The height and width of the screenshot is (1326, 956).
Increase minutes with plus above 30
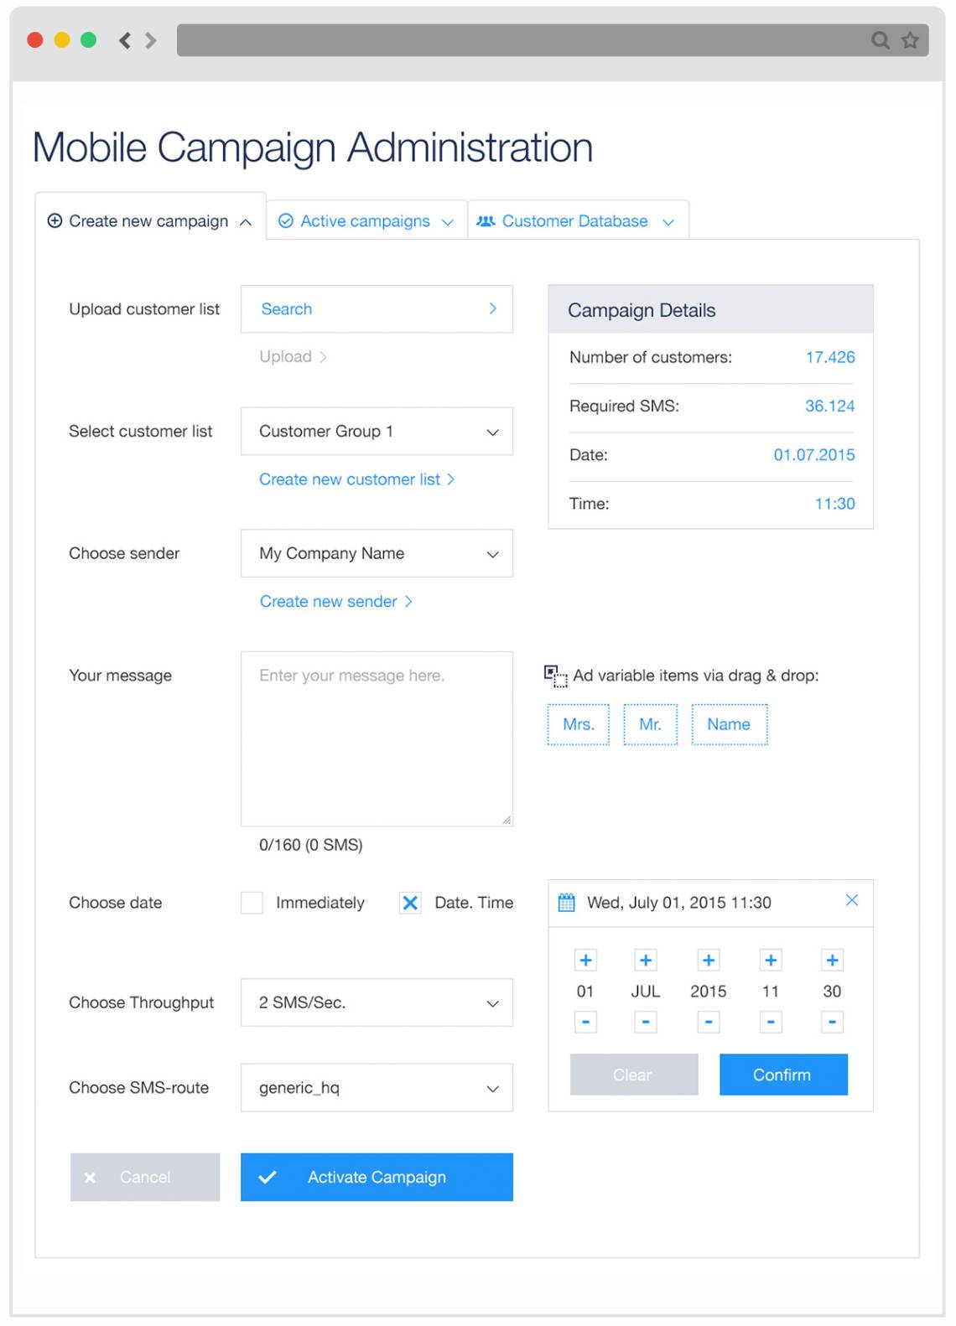point(832,961)
